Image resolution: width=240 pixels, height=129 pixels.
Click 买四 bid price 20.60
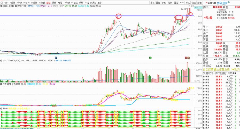[x=219, y=37]
